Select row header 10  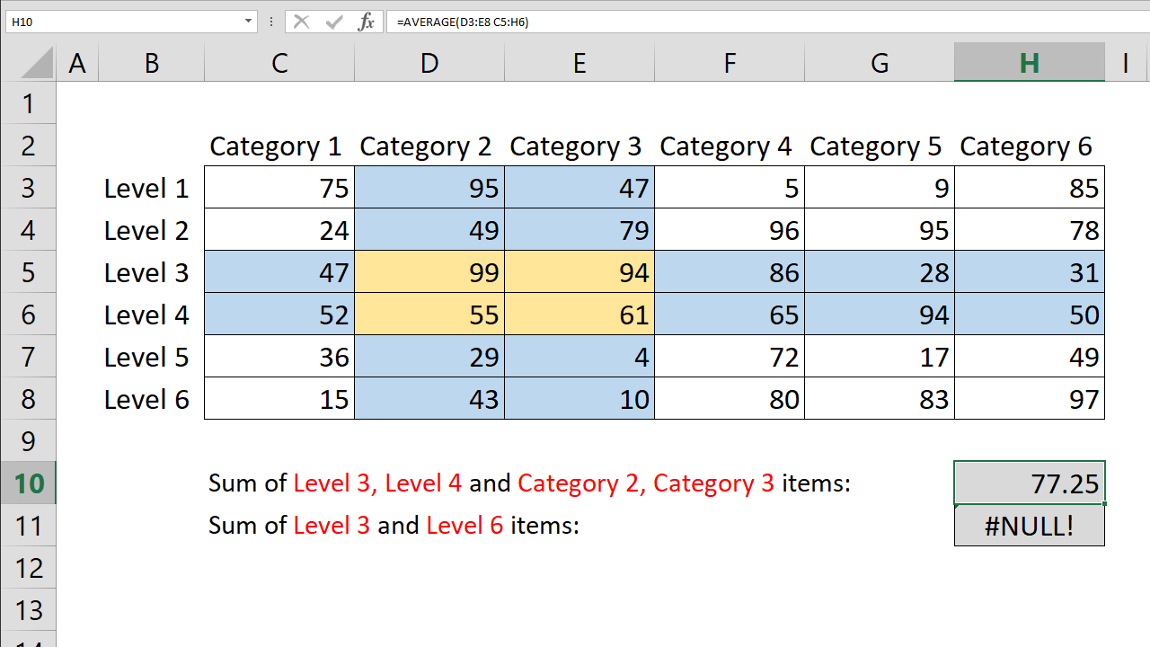point(29,483)
